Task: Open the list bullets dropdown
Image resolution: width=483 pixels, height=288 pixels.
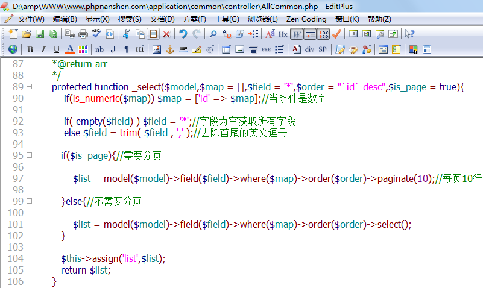Action: tap(279, 49)
